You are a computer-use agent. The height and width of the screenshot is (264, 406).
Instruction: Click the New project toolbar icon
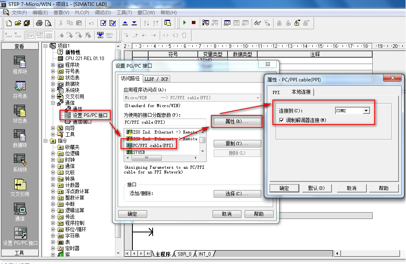tap(9, 23)
